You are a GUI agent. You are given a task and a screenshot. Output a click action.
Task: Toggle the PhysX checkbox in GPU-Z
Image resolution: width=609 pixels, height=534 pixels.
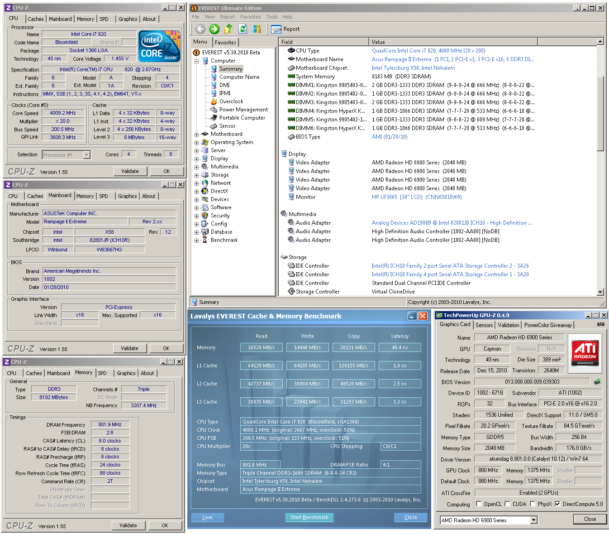click(533, 504)
